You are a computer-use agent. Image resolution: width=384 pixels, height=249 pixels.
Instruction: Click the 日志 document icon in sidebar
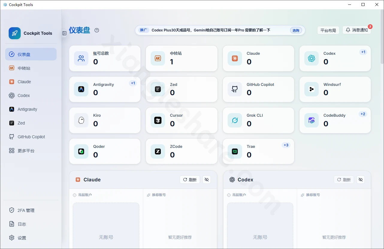coord(12,224)
